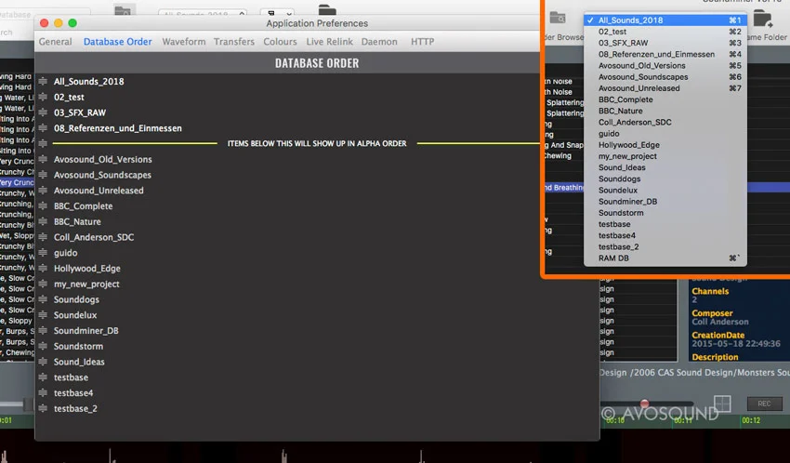The image size is (790, 463).
Task: Select Soundminer_DB in the database order list
Action: pos(86,330)
